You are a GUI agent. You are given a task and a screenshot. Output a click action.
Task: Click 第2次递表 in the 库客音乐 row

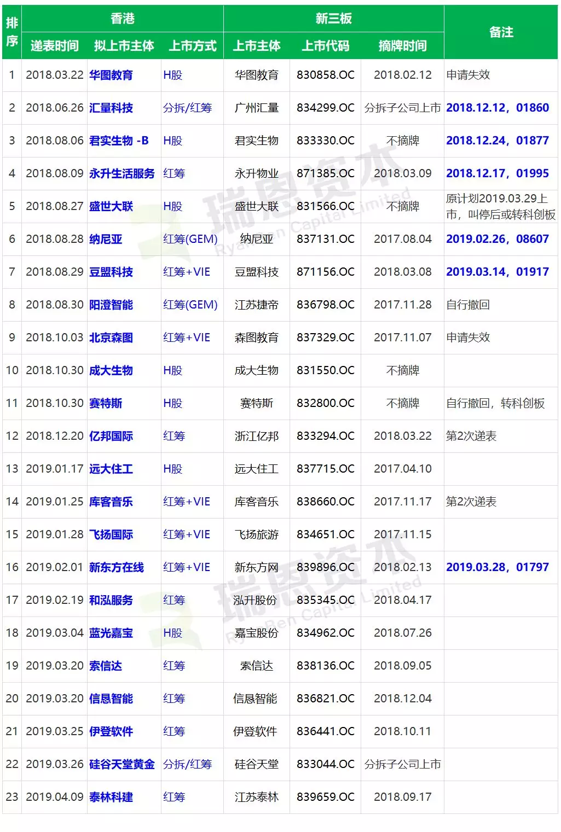471,502
